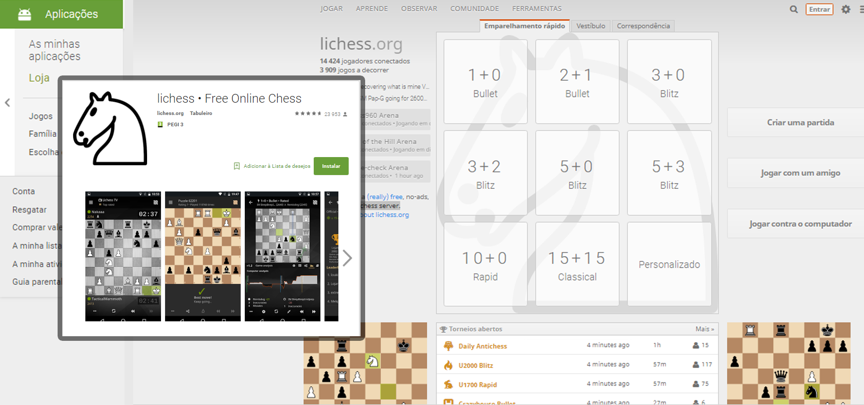This screenshot has height=405, width=864.
Task: Click the Tabuleiro category link
Action: 201,113
